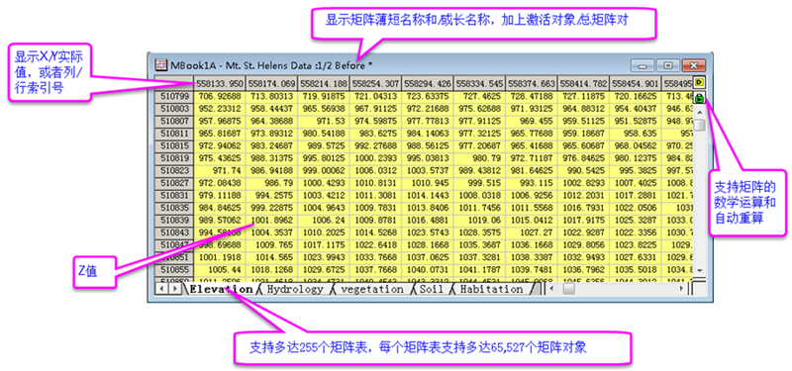Viewport: 792px width, 371px height.
Task: Click the cell with value 952.23312
Action: click(x=220, y=109)
